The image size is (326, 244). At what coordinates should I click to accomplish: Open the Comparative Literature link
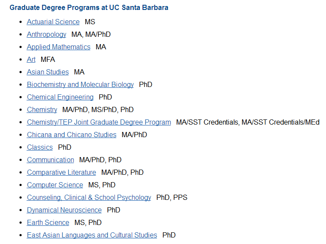(61, 172)
